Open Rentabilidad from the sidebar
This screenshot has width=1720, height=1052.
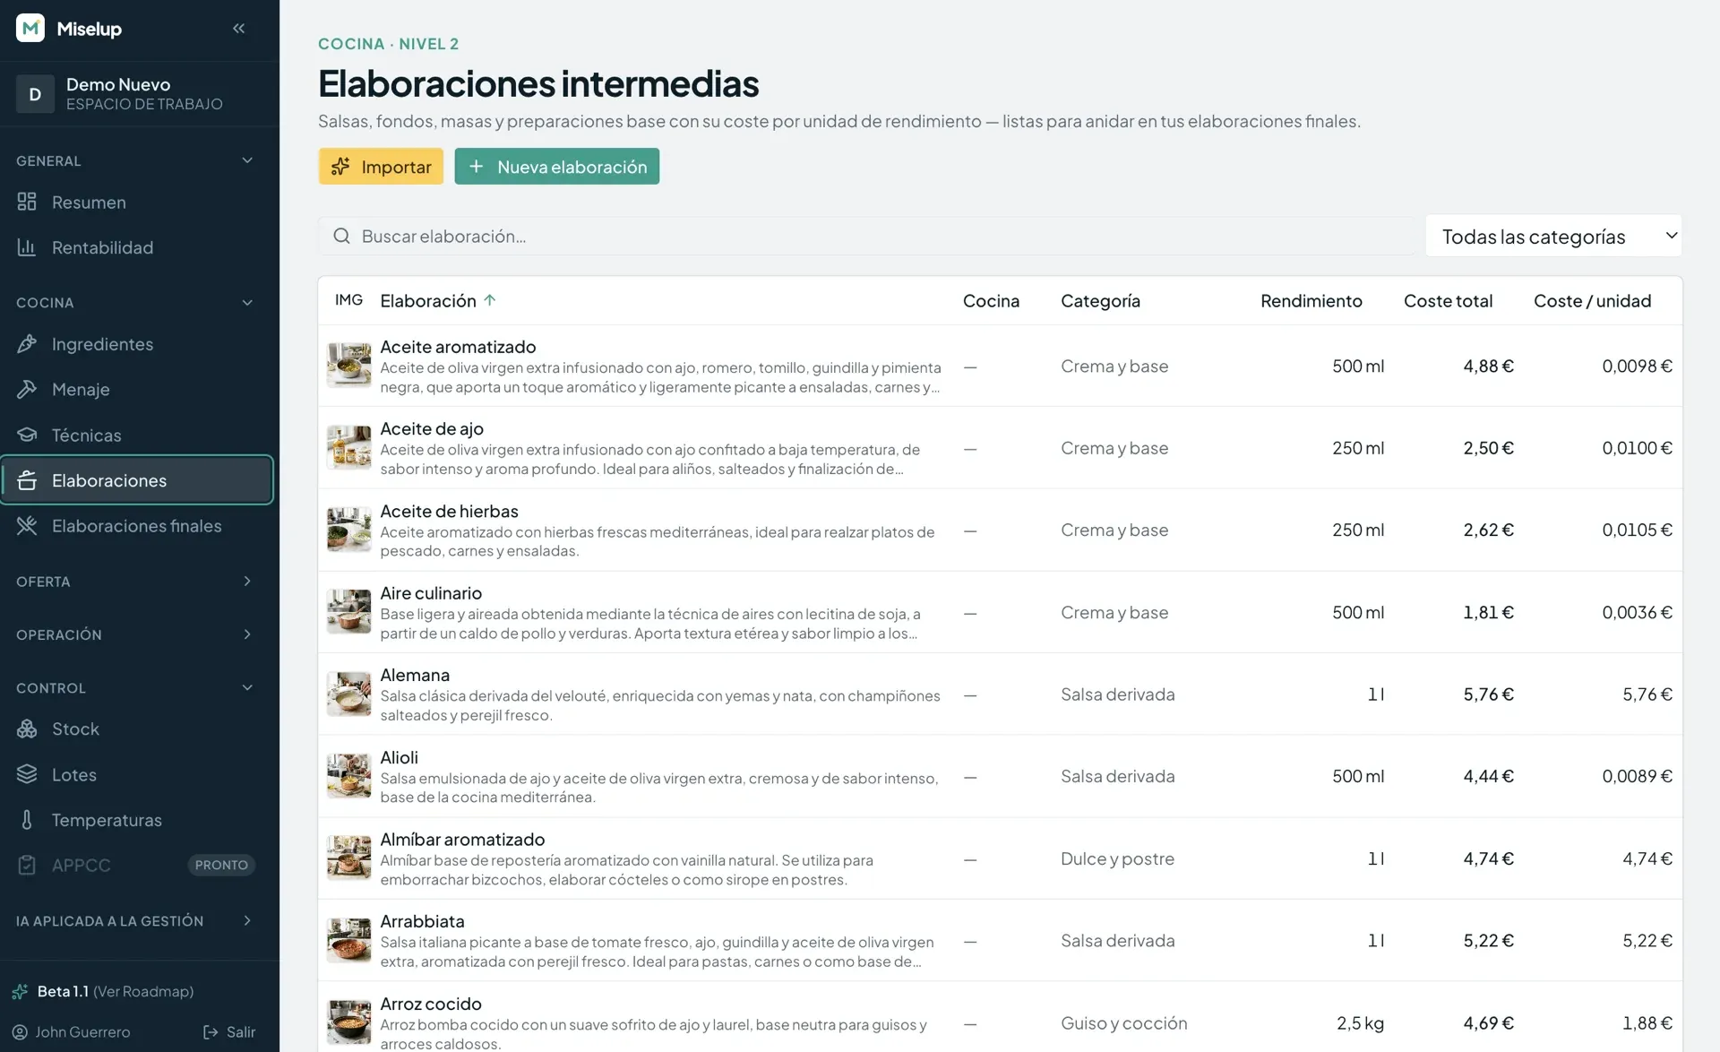137,247
